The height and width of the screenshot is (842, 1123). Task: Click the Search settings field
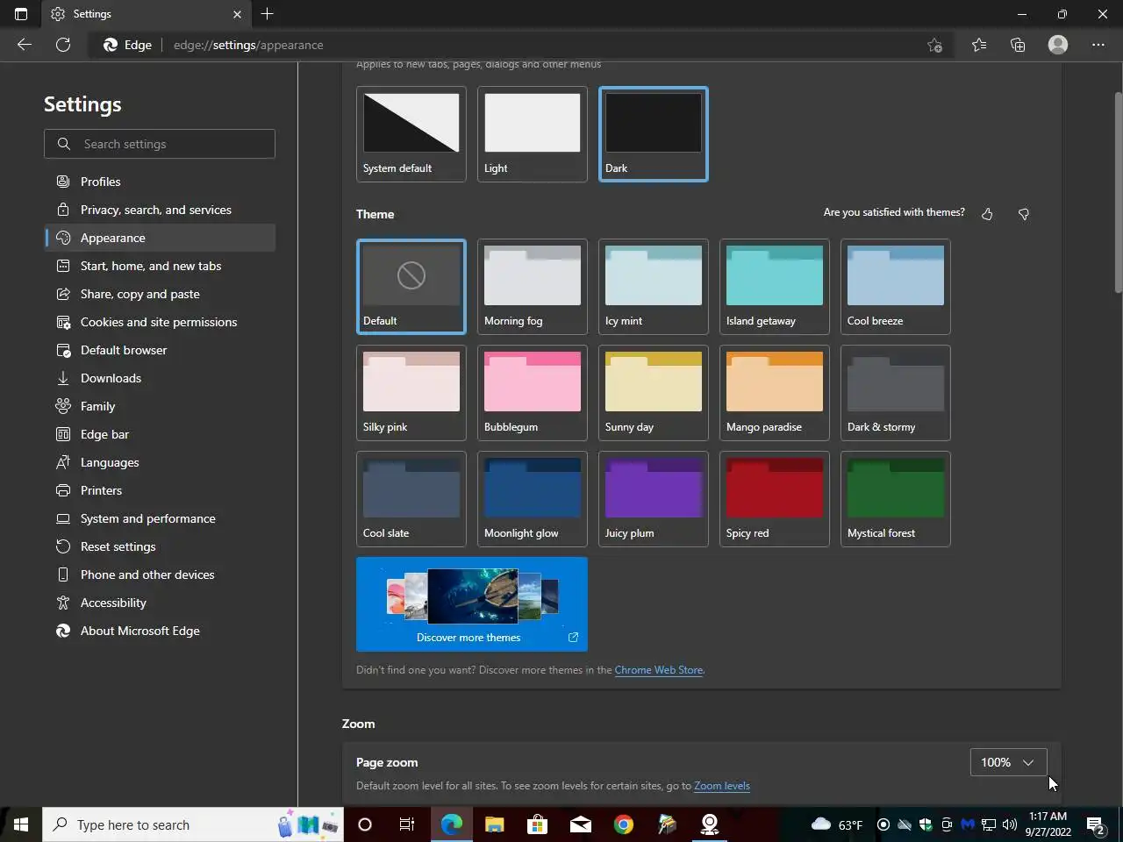click(x=160, y=144)
